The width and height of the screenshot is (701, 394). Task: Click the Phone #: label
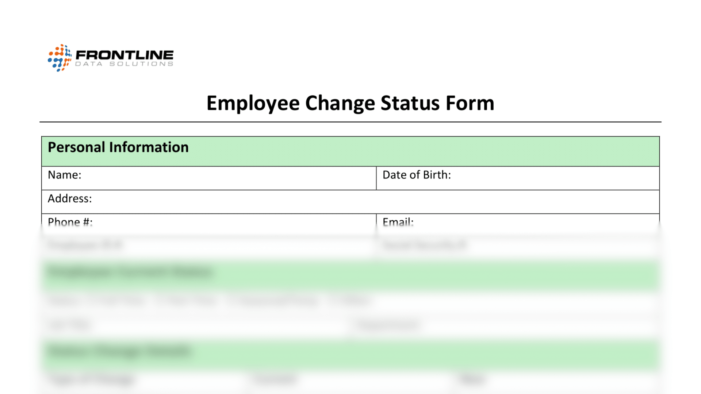pos(70,222)
